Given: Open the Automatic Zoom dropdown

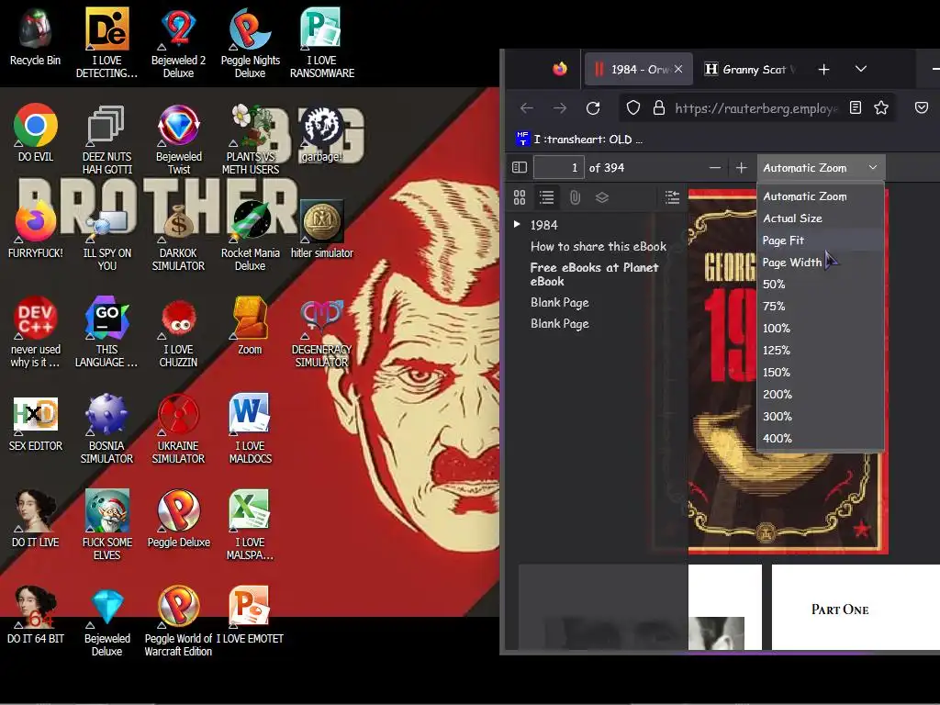Looking at the screenshot, I should tap(820, 168).
